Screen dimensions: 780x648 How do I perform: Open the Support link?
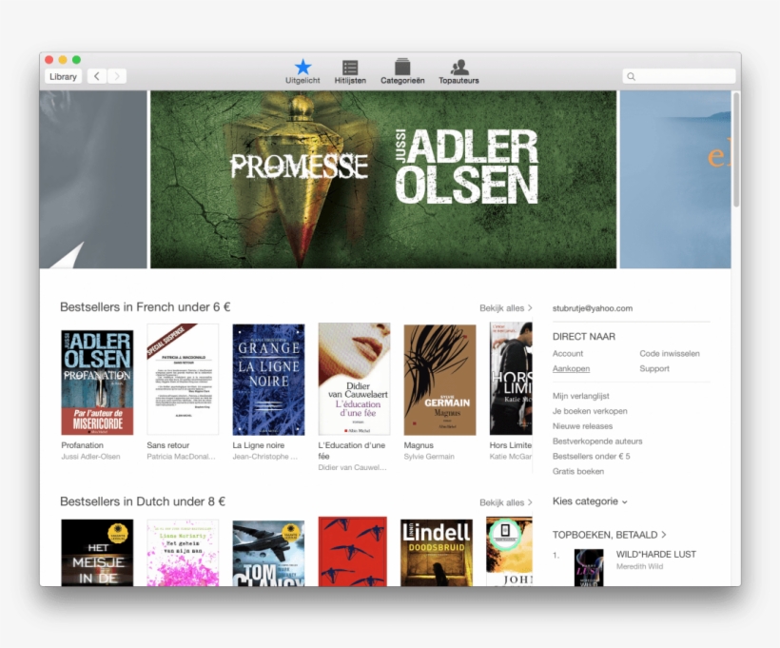click(654, 368)
